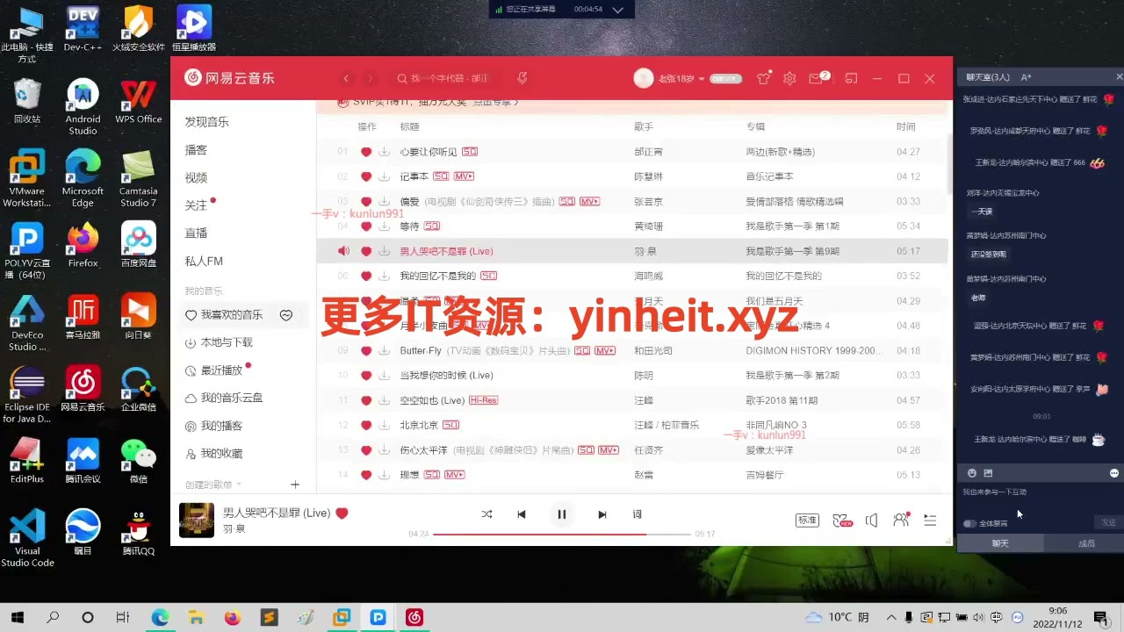Screen dimensions: 1124x632
Task: Expand the screen sharing bar chevron
Action: click(x=618, y=10)
